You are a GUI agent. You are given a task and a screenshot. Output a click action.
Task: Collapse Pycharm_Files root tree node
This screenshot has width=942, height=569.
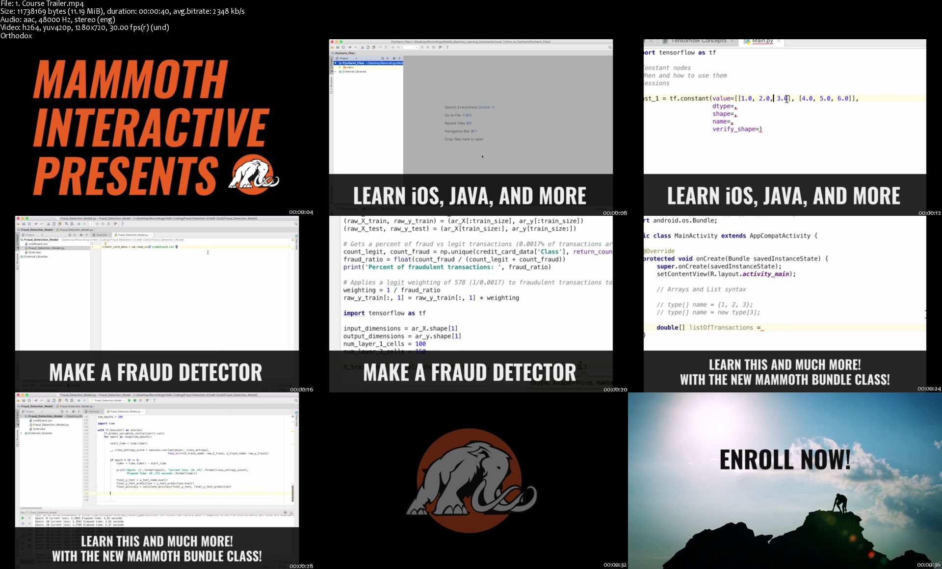pos(336,63)
